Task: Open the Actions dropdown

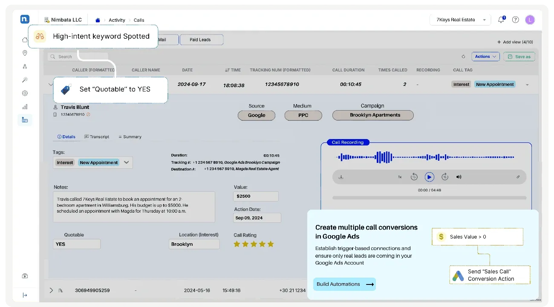Action: [x=485, y=57]
